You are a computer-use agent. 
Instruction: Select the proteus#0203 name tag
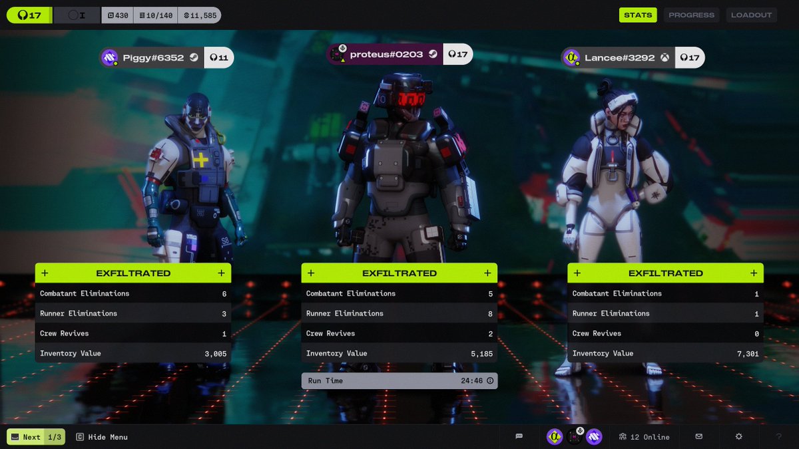(x=386, y=55)
